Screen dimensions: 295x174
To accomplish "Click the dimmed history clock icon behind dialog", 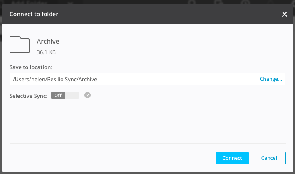I will coord(245,2).
